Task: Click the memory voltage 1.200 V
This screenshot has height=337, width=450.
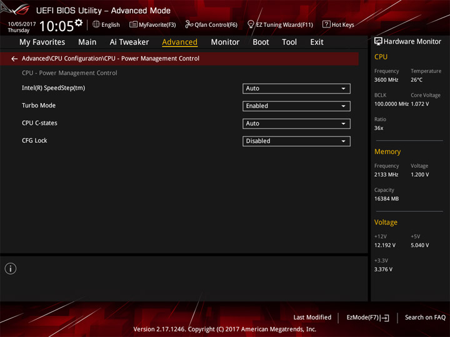Action: (419, 175)
